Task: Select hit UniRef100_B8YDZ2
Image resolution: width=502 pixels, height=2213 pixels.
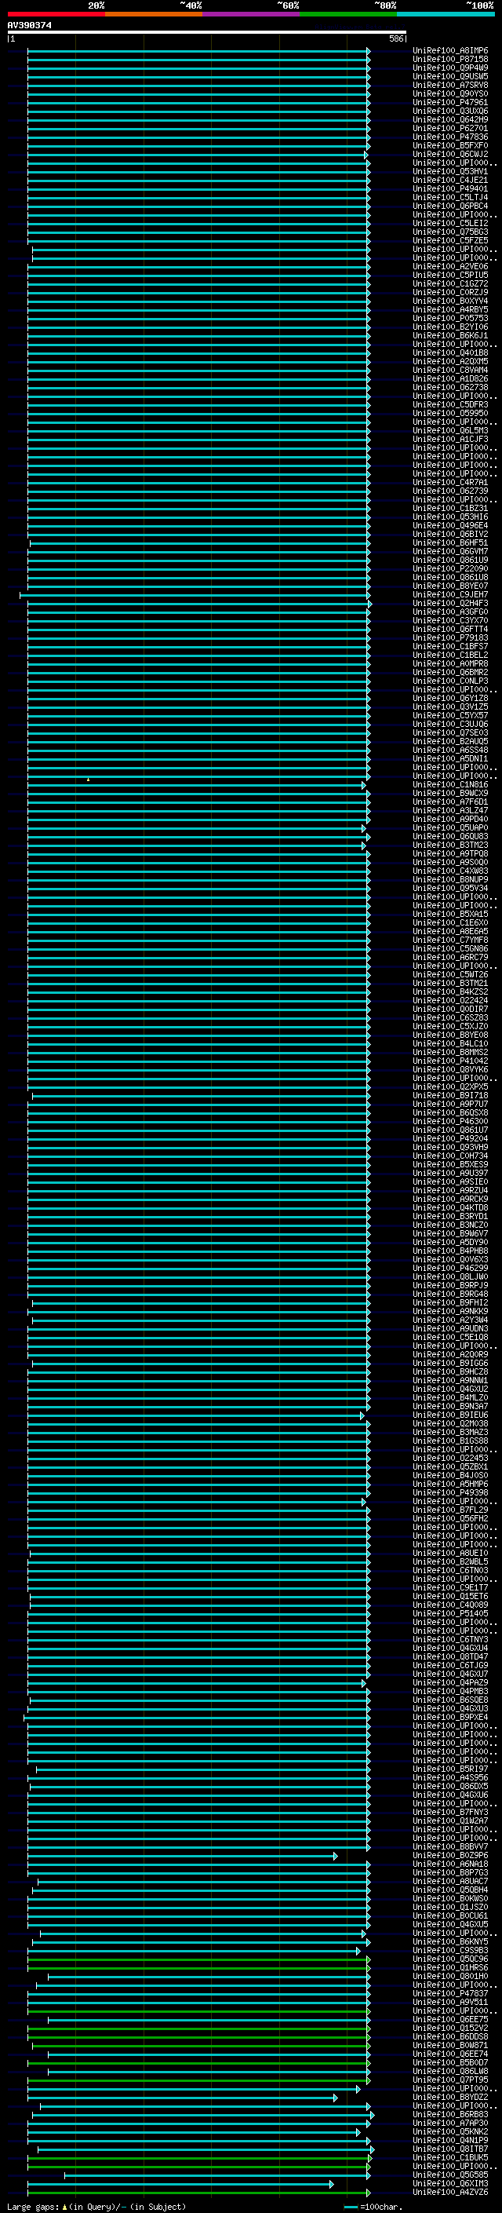Action: (x=450, y=2097)
